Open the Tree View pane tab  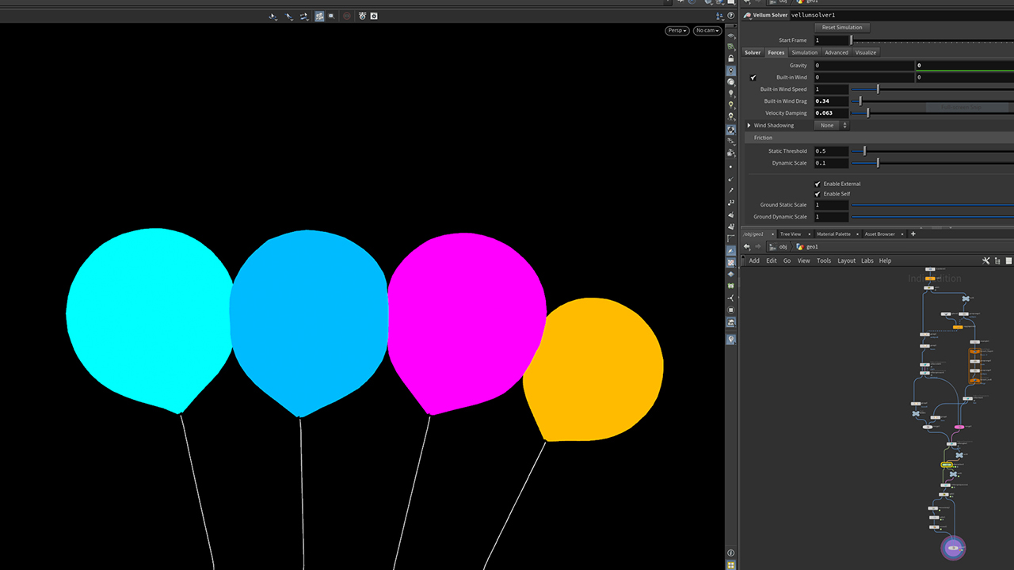790,234
